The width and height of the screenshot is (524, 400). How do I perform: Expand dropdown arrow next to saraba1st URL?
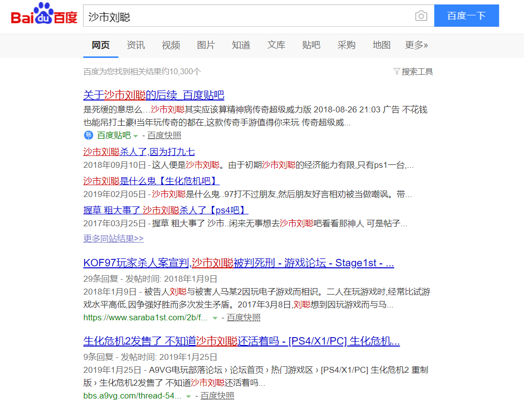215,318
